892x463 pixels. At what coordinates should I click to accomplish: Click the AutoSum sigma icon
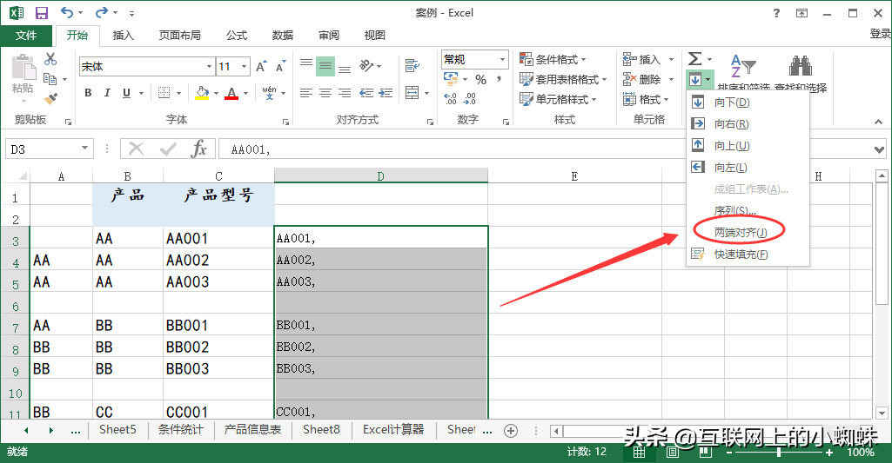pyautogui.click(x=694, y=59)
